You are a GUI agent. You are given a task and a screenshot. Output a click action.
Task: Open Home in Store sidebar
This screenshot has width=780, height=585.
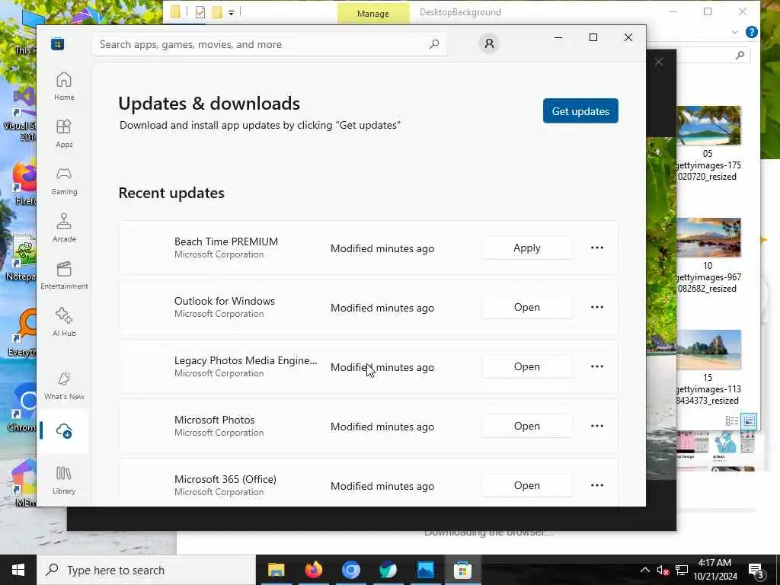64,85
